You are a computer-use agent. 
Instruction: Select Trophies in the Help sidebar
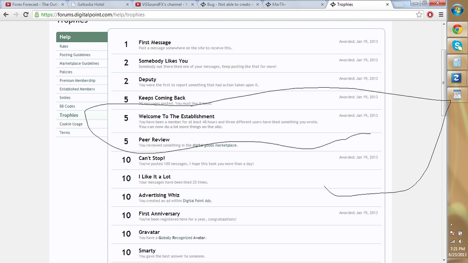[x=69, y=115]
